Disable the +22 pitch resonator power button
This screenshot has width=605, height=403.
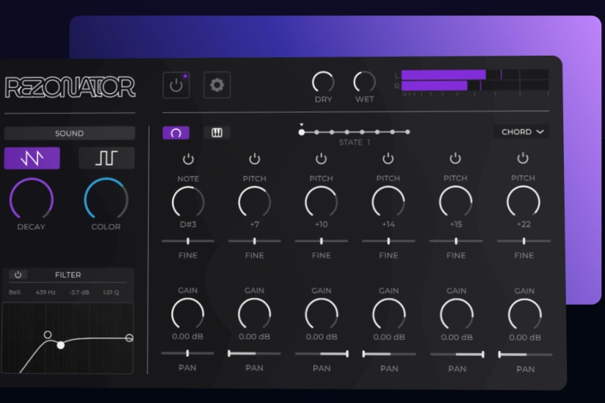pyautogui.click(x=523, y=159)
